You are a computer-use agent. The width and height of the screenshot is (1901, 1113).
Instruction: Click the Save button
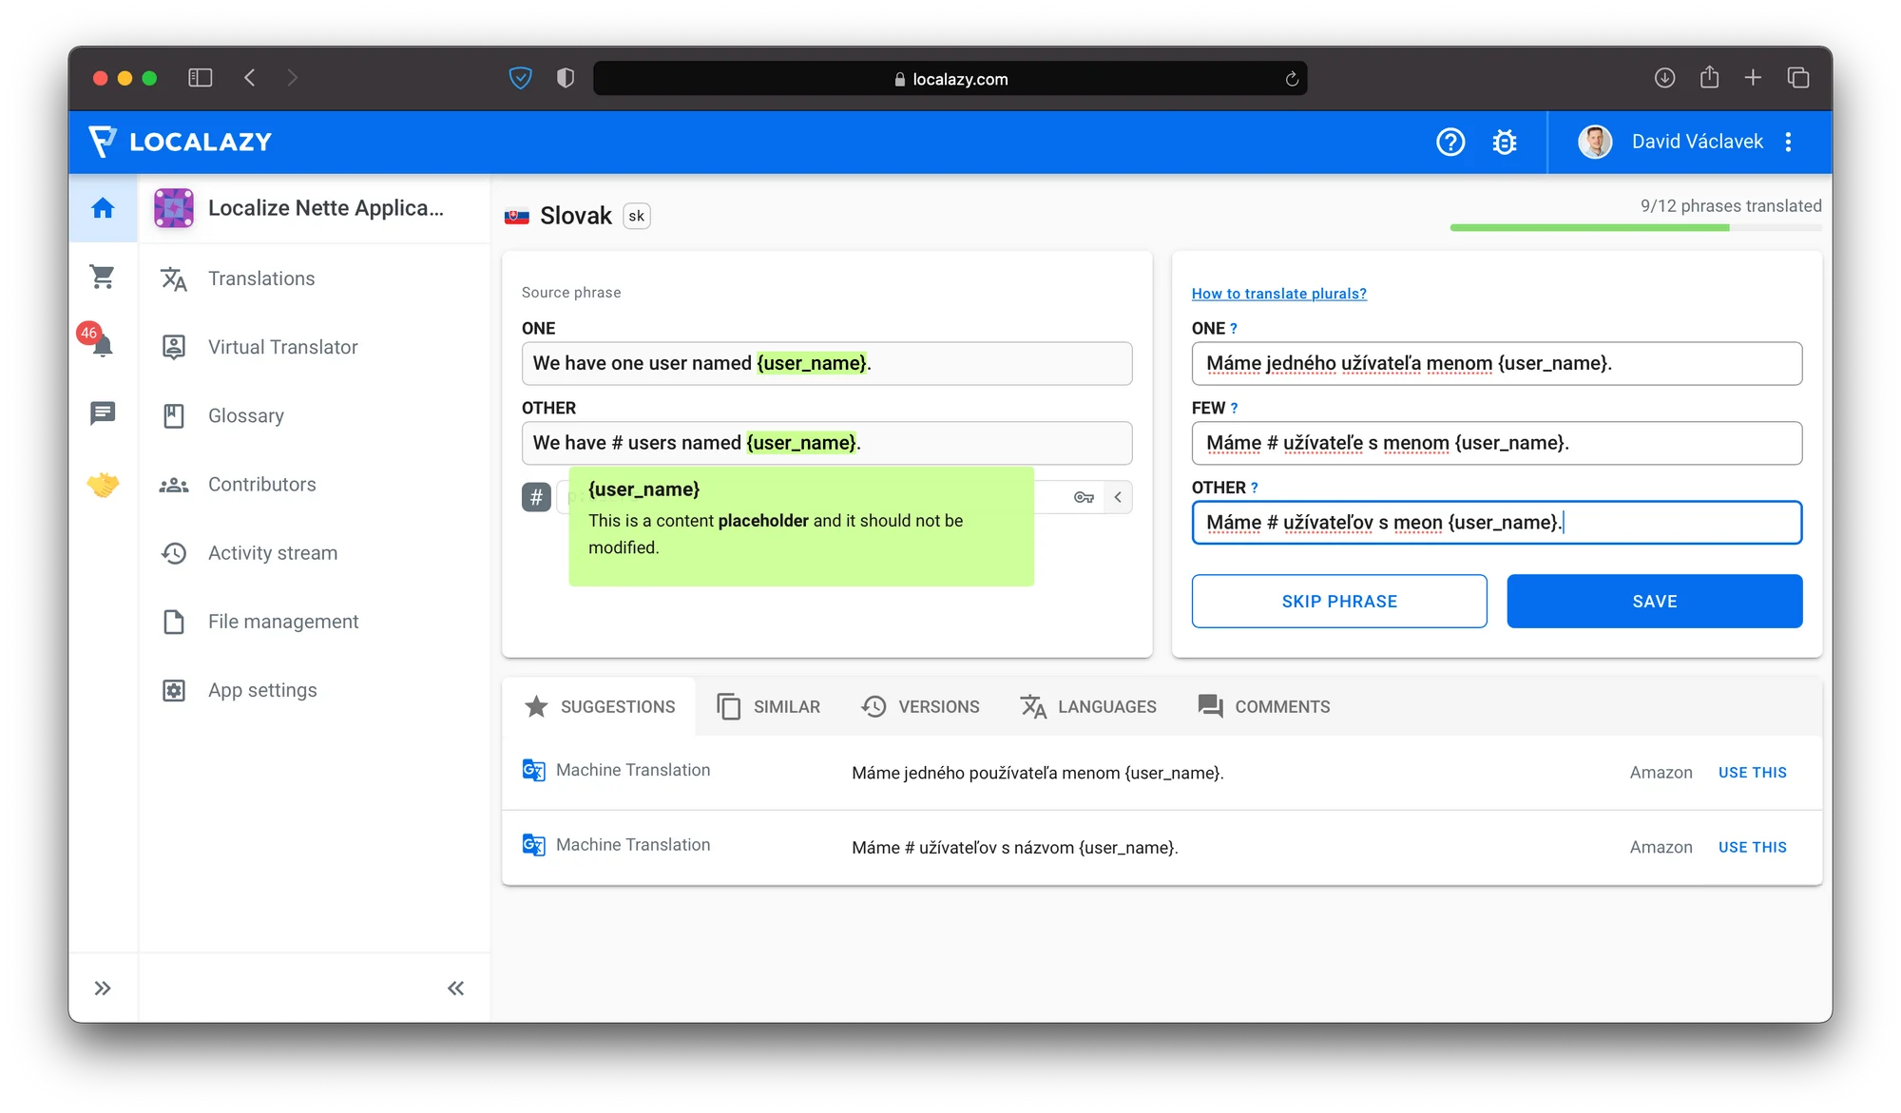coord(1654,601)
